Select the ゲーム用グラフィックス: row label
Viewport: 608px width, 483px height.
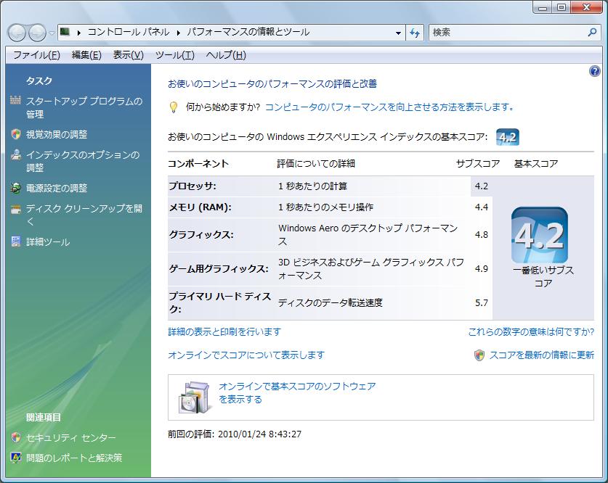point(219,268)
